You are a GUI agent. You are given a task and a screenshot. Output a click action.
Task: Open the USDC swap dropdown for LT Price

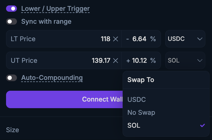[185, 39]
